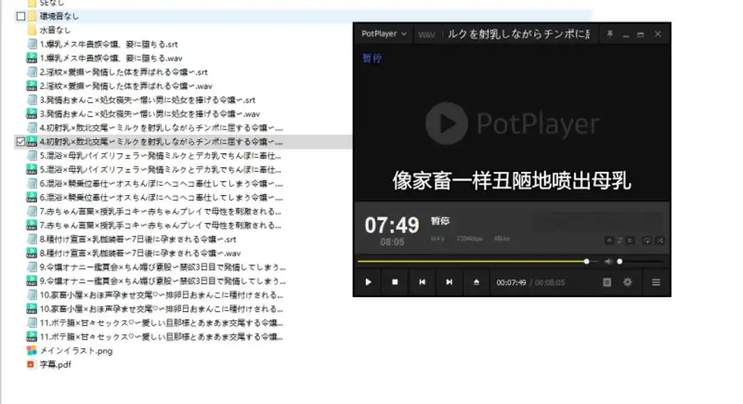Select track 1 file name ending .wav

111,58
